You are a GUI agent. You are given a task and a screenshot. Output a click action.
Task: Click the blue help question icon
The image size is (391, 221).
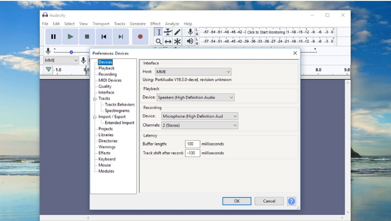pyautogui.click(x=291, y=201)
